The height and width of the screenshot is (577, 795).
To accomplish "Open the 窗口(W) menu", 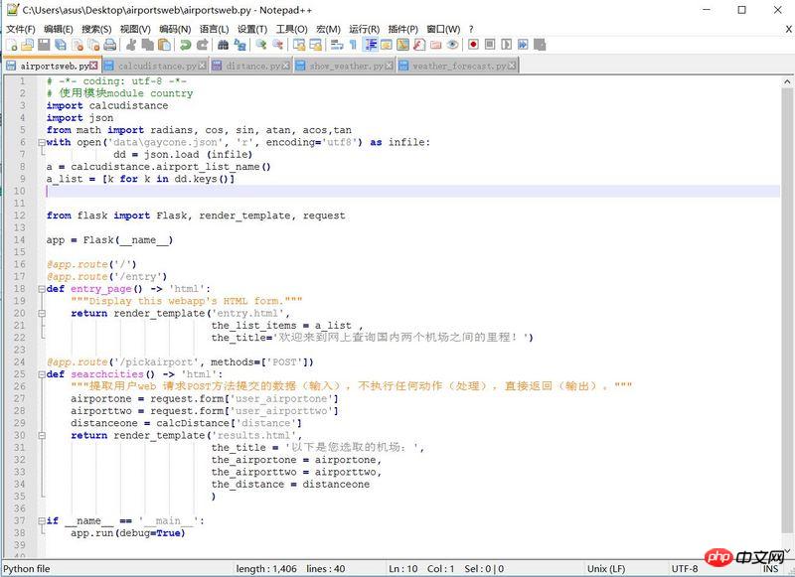I will click(x=443, y=29).
